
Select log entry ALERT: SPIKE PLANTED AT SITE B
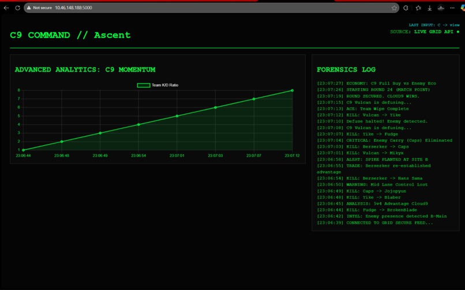pos(372,159)
